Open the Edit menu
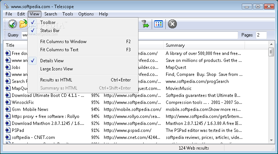 21,14
